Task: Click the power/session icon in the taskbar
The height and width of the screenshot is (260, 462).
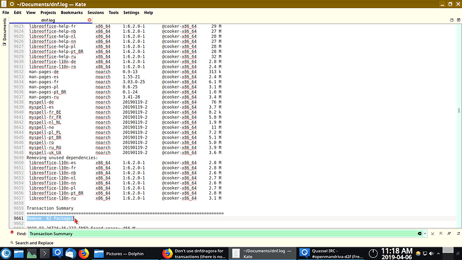Action: click(x=373, y=253)
